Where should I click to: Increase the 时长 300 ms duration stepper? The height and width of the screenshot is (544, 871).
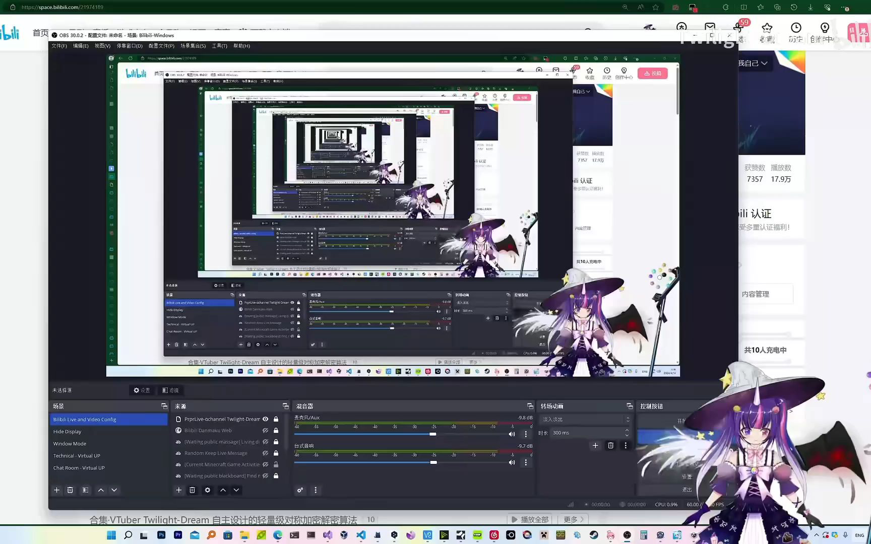pos(627,430)
